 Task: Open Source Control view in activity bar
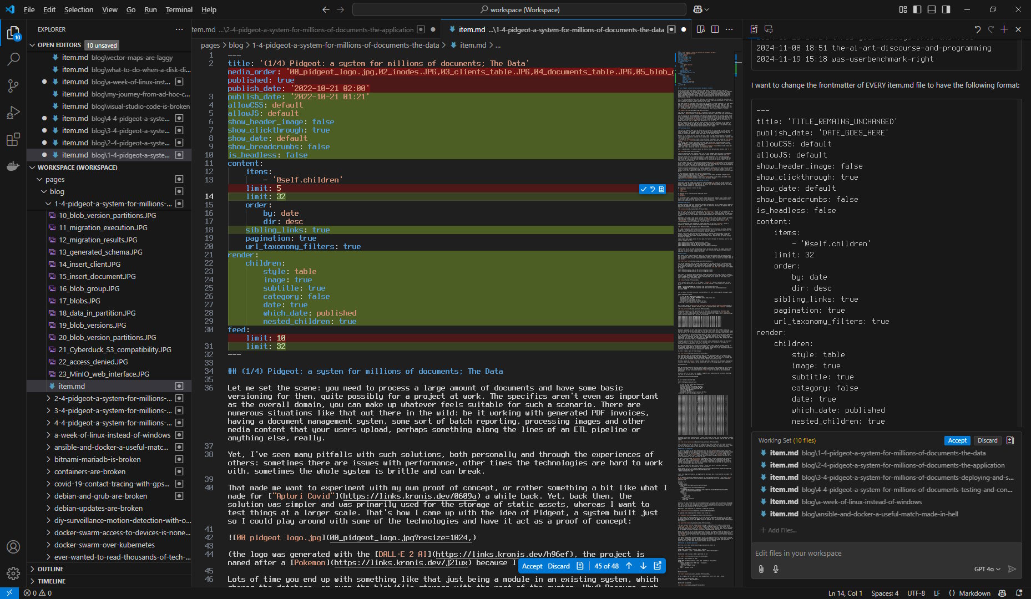tap(13, 86)
